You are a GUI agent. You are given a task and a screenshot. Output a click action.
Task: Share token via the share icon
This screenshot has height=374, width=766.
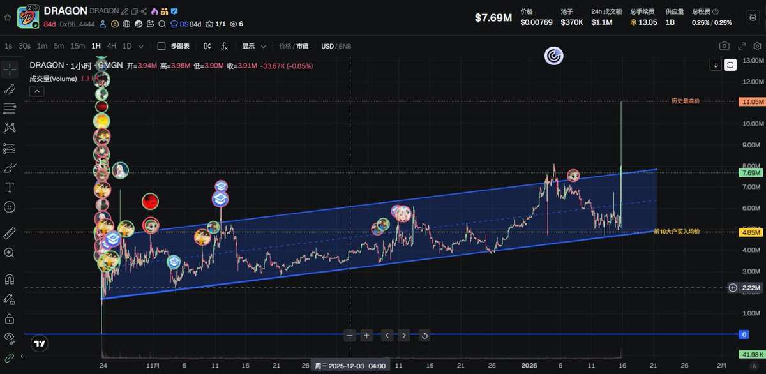coord(144,11)
